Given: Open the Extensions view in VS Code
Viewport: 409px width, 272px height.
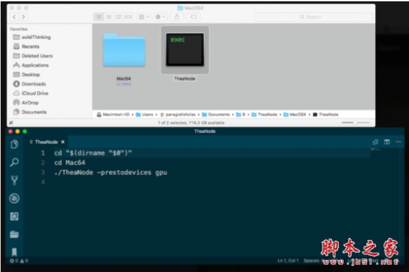Looking at the screenshot, I should tap(14, 217).
